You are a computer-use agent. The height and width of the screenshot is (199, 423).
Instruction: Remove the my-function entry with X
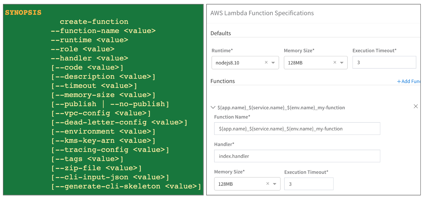pos(416,106)
